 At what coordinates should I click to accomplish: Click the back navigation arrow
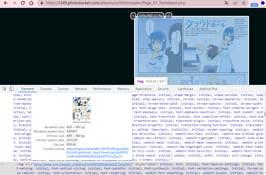[x=6, y=3]
